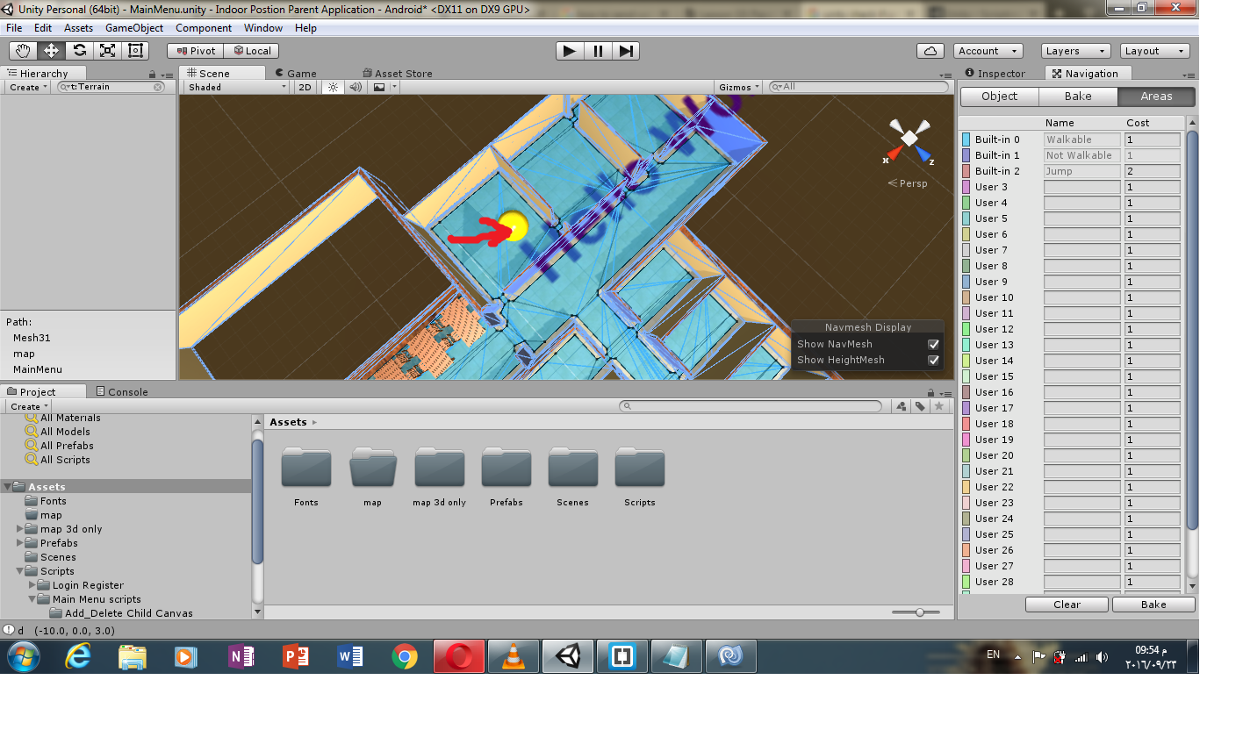Image resolution: width=1243 pixels, height=737 pixels.
Task: Open Google Chrome from the taskbar
Action: tap(405, 656)
